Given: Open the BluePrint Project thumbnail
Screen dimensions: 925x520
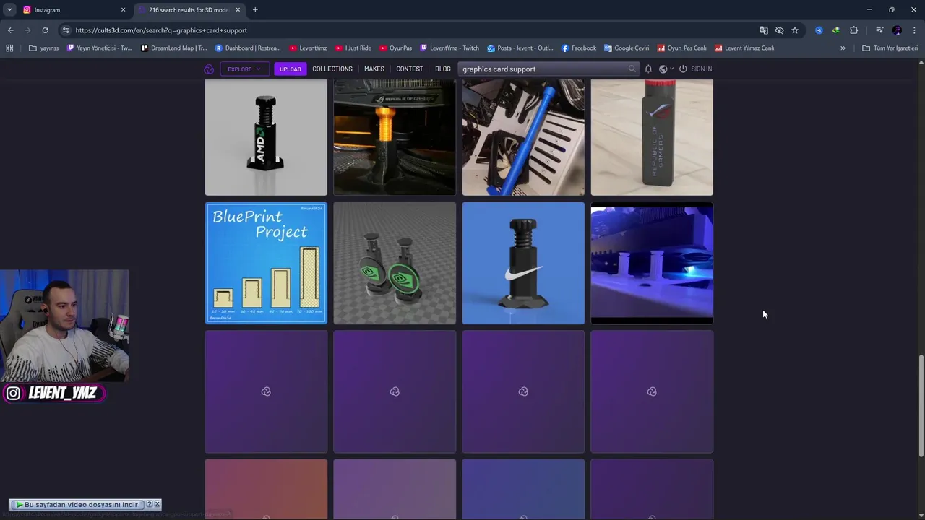Looking at the screenshot, I should click(x=266, y=263).
